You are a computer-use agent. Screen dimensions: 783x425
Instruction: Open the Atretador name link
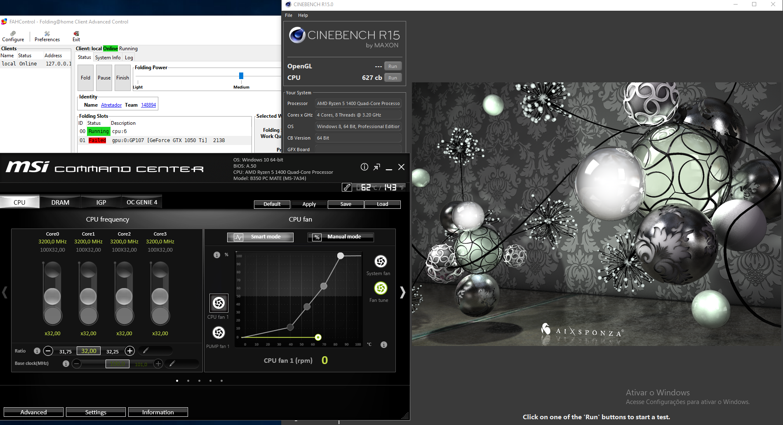pyautogui.click(x=111, y=105)
